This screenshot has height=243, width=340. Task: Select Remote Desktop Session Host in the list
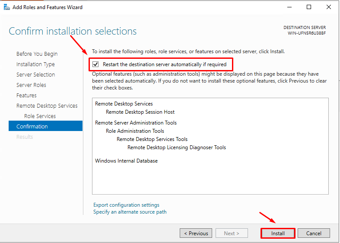pos(140,112)
